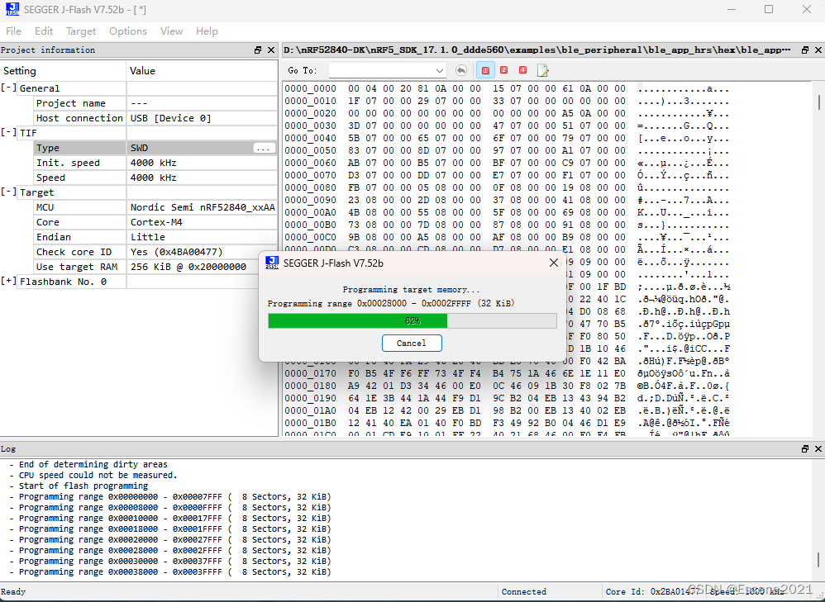
Task: Switch hex view to 4-byte units
Action: coord(522,70)
